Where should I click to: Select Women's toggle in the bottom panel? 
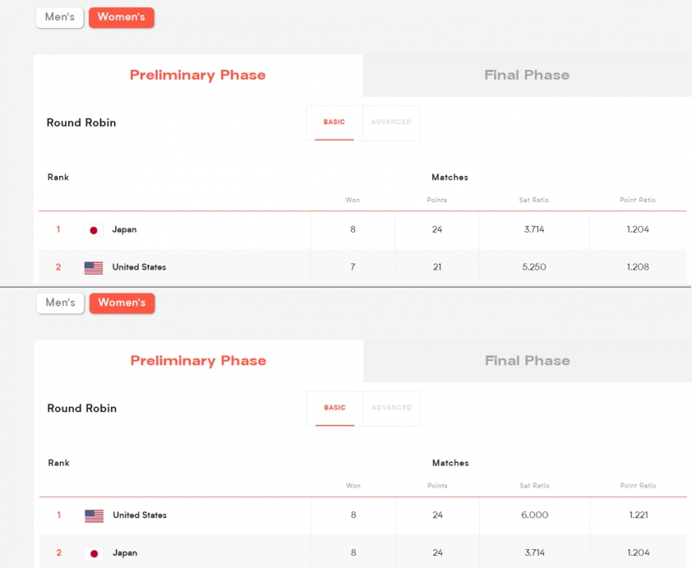coord(122,303)
